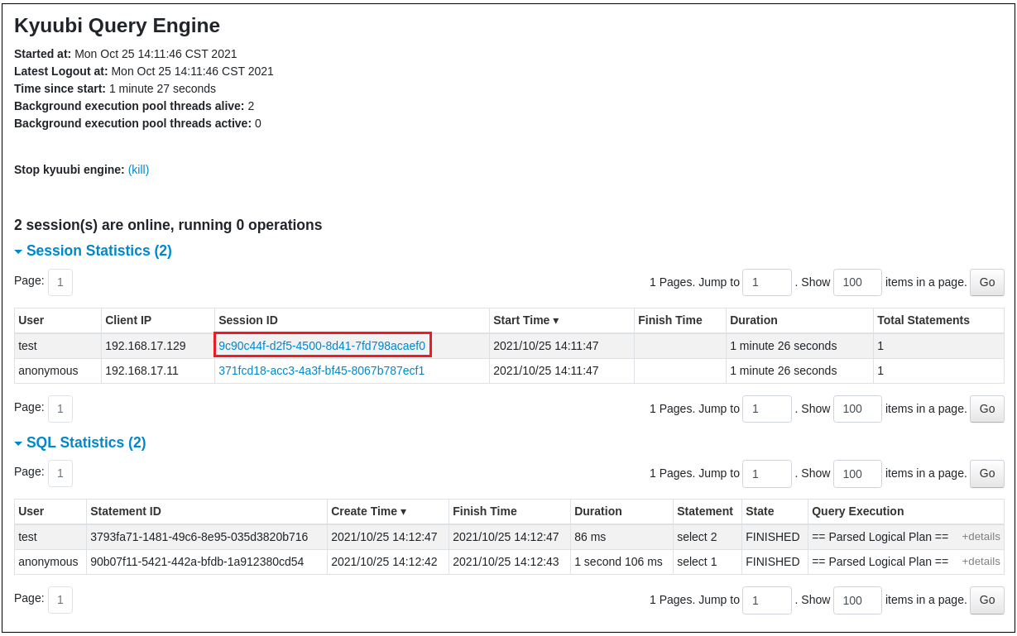
Task: Sort SQL table by Statement ID header
Action: coord(126,511)
